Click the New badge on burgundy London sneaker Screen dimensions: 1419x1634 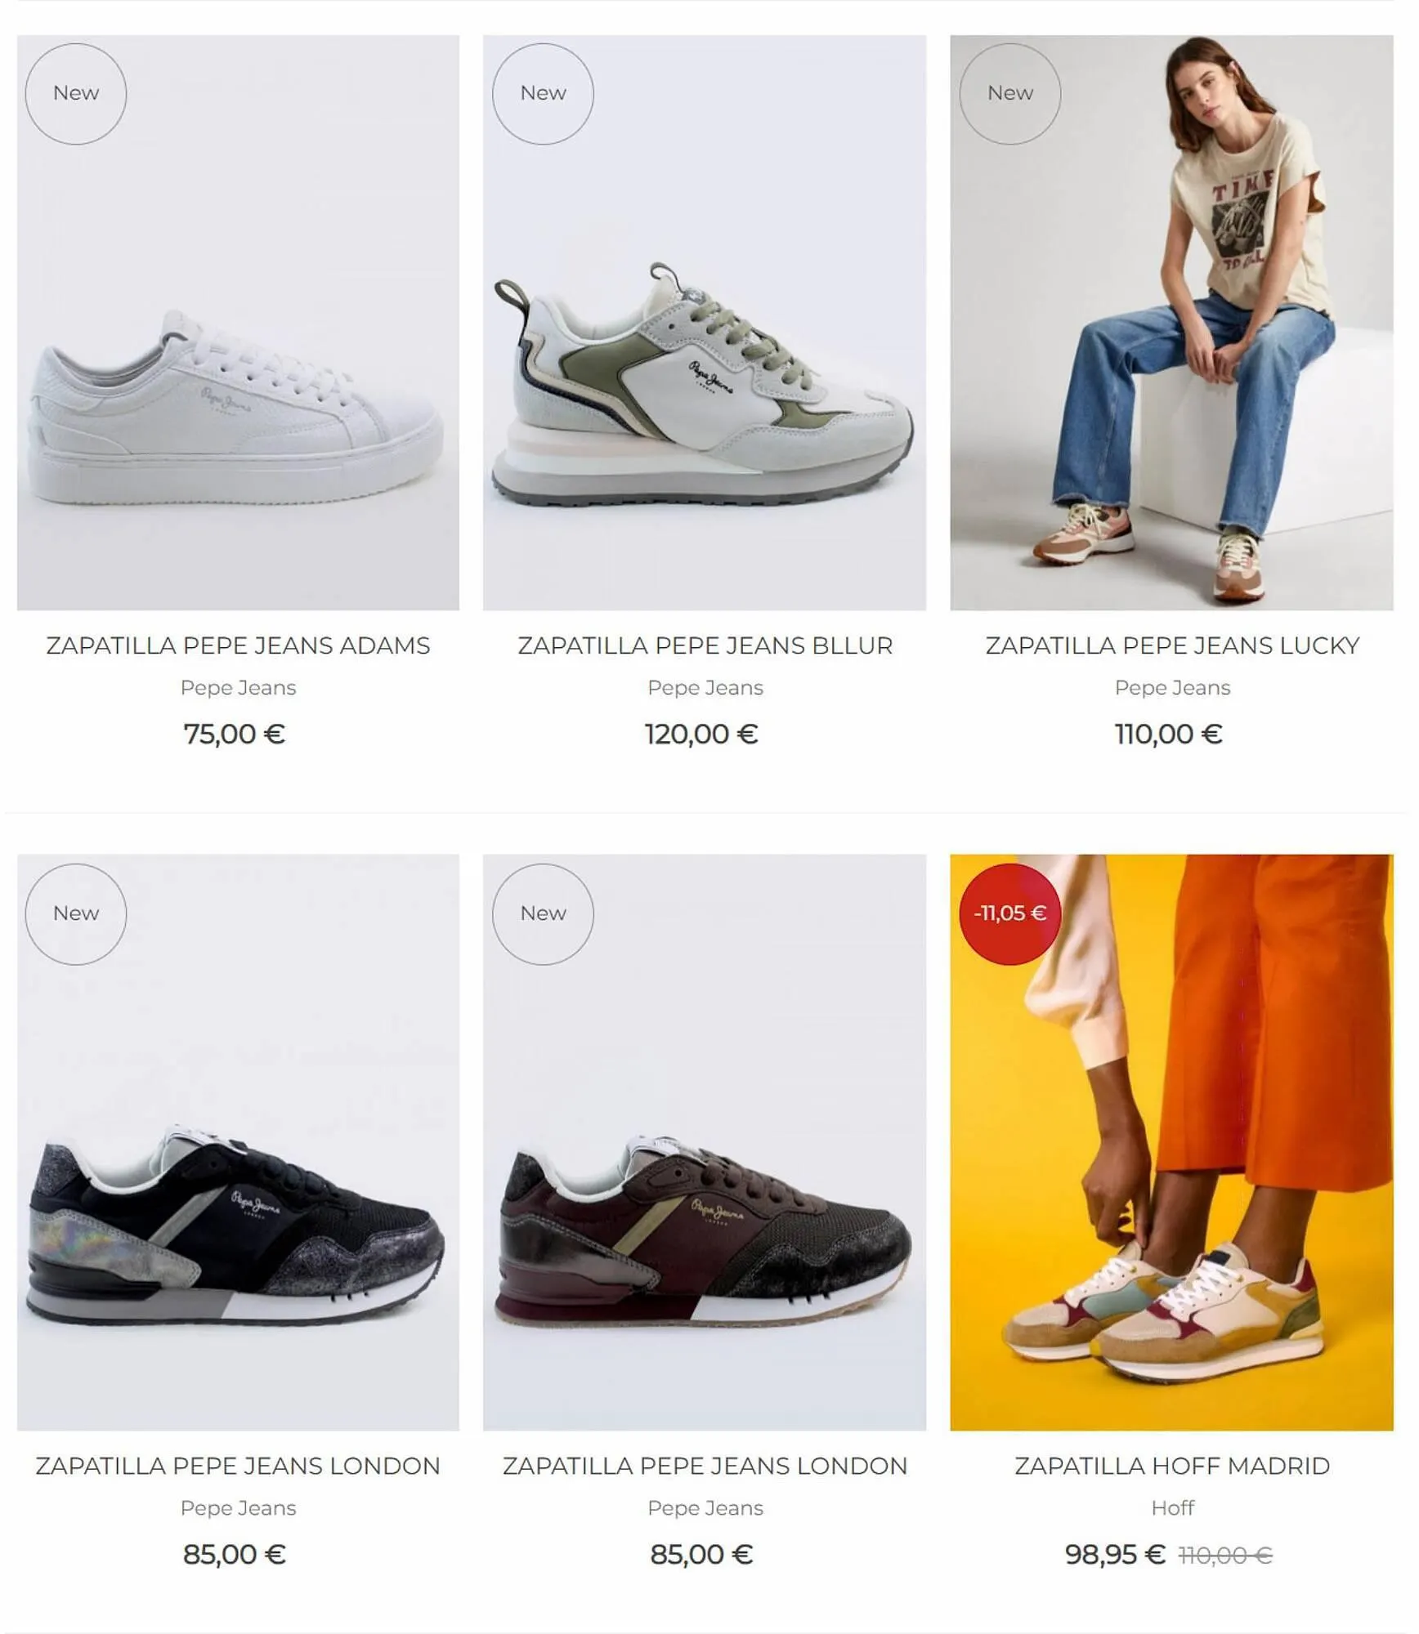click(x=543, y=914)
